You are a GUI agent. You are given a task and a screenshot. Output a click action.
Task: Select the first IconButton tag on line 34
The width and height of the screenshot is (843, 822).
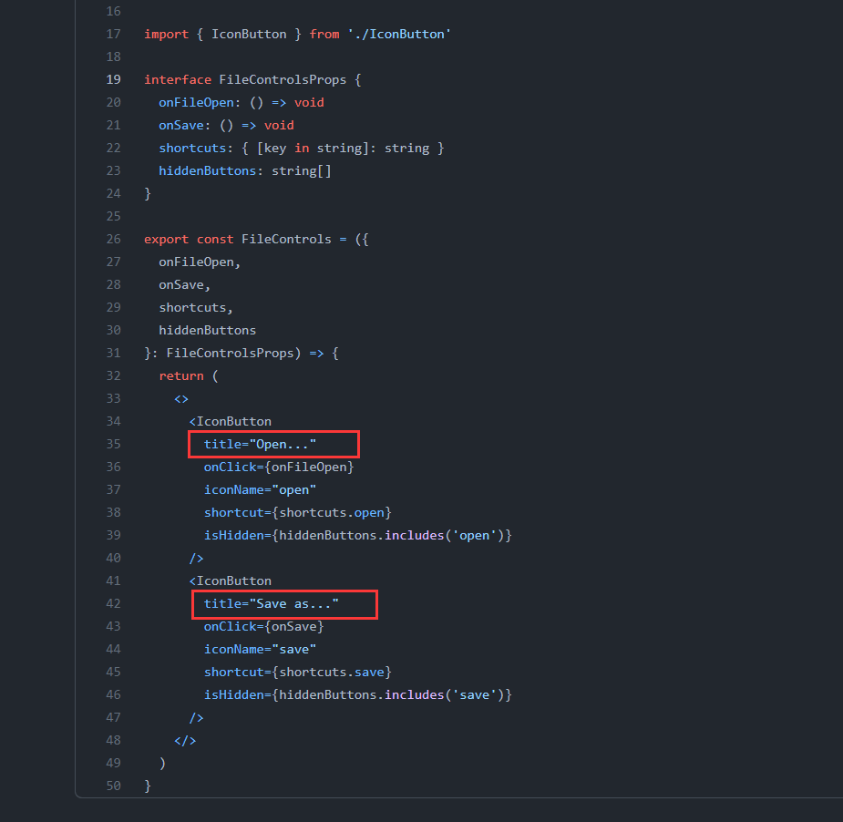[230, 421]
